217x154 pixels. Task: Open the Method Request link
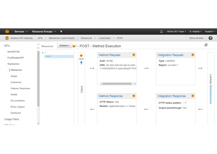tap(110, 55)
